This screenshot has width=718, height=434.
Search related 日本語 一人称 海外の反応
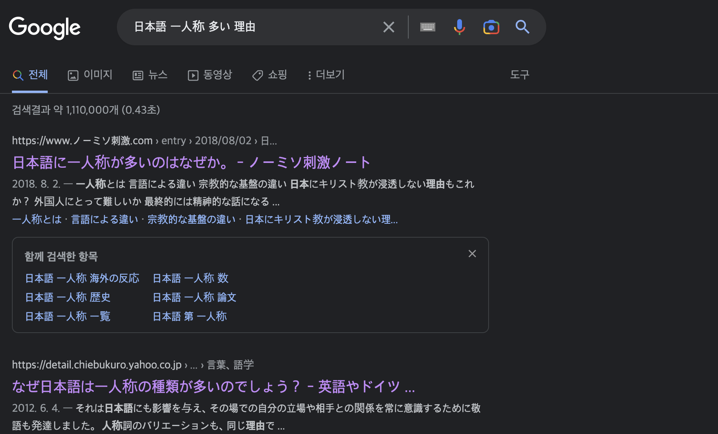point(82,278)
